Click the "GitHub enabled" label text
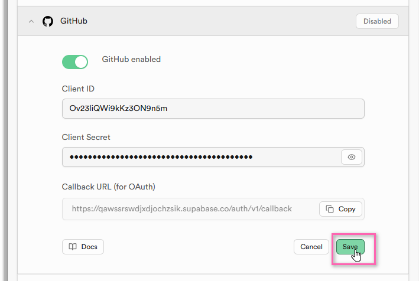The width and height of the screenshot is (419, 281). (131, 60)
